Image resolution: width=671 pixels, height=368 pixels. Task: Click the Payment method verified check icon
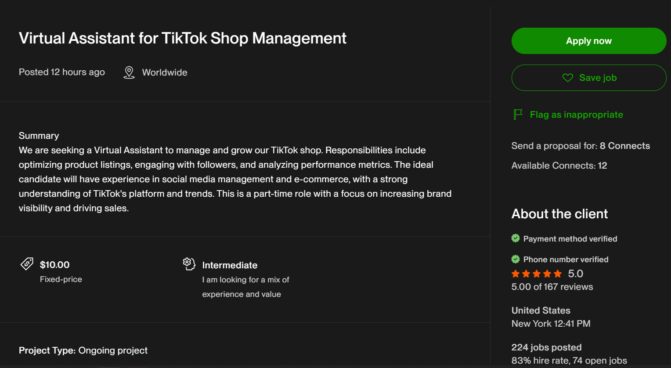tap(516, 238)
